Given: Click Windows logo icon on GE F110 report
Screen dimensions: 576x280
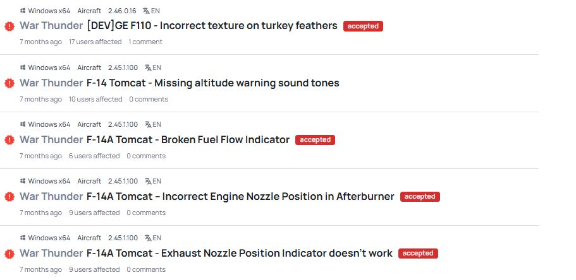Looking at the screenshot, I should (23, 11).
